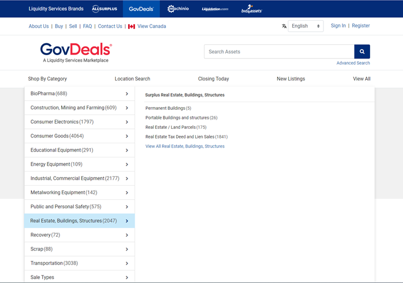Expand Construction, Mining and Farming chevron

click(x=127, y=108)
